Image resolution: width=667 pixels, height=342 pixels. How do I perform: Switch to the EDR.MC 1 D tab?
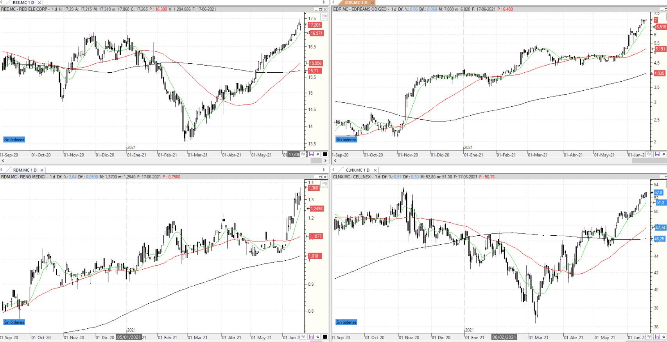(x=355, y=3)
